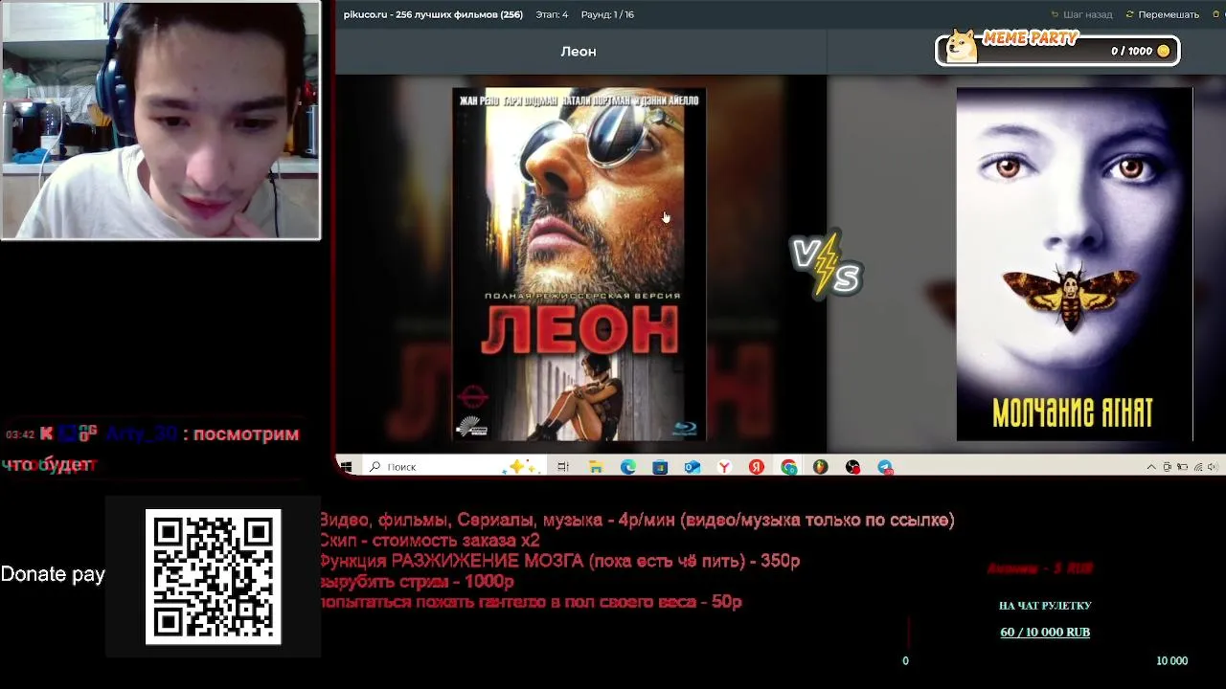Click the 'НА ЧАТ РУЛЕТКУ' goal title
1226x689 pixels.
[1045, 606]
